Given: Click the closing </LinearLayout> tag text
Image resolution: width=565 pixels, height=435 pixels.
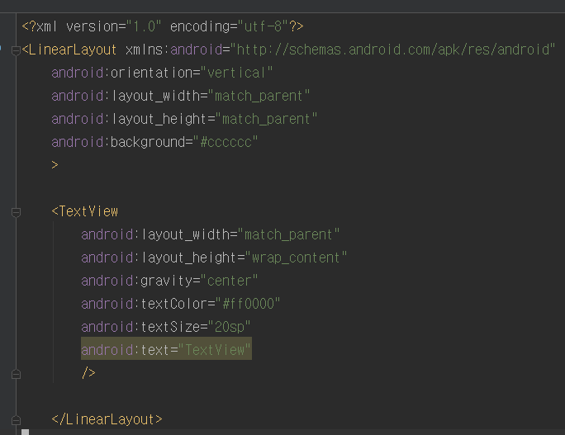Looking at the screenshot, I should pyautogui.click(x=107, y=419).
